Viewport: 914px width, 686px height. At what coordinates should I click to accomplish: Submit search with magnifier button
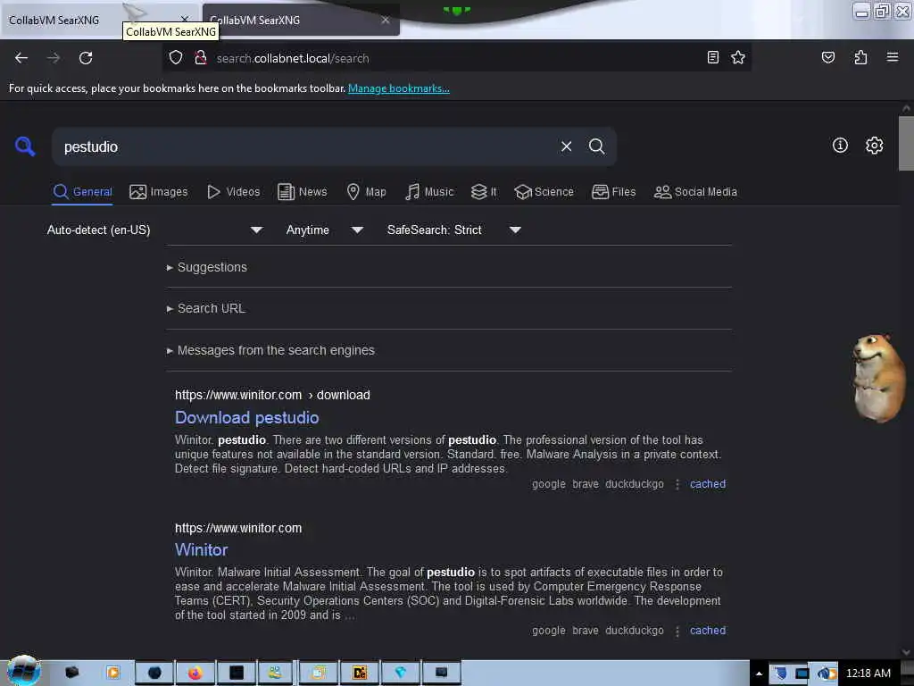click(596, 146)
